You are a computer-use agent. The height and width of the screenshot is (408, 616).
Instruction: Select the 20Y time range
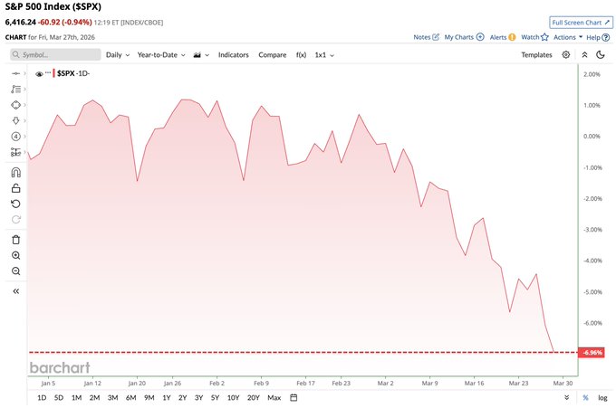coord(254,398)
